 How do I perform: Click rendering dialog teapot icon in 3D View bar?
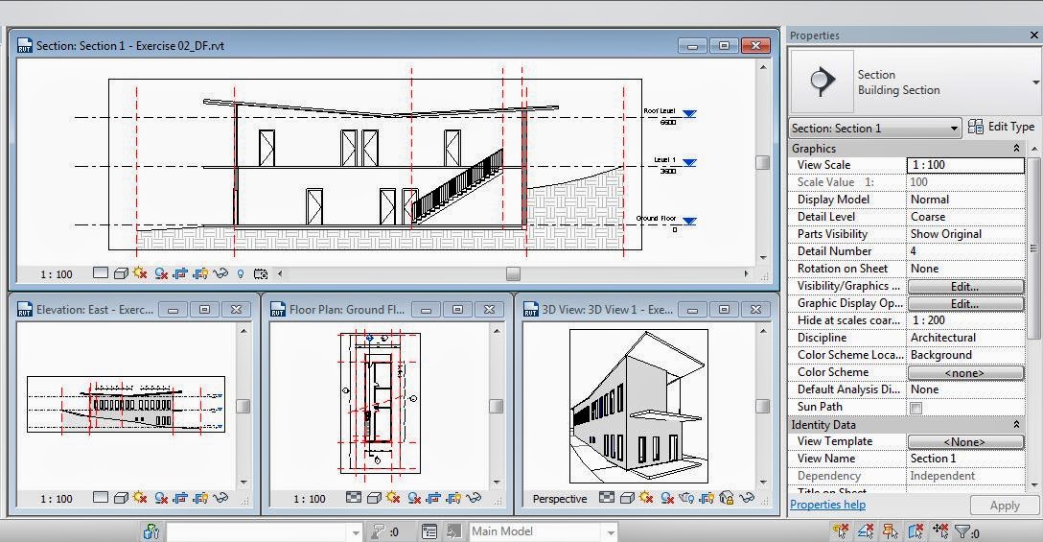(x=686, y=497)
